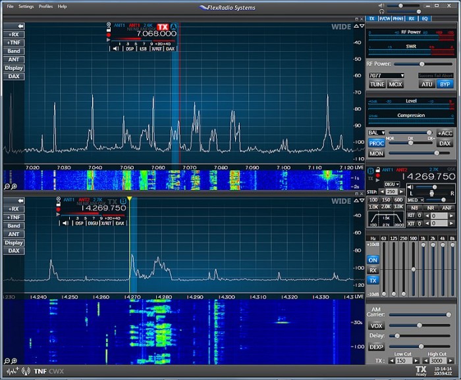
Task: Mute master speaker via top speaker icon
Action: [381, 6]
